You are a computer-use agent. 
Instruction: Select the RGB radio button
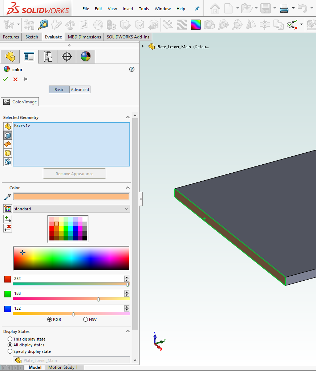click(49, 320)
